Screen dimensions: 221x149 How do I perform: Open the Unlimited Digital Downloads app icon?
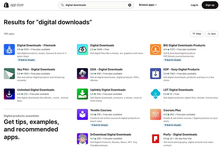[x=9, y=94]
